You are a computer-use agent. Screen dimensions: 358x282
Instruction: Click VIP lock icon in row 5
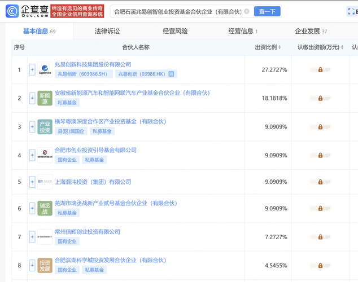coord(320,182)
